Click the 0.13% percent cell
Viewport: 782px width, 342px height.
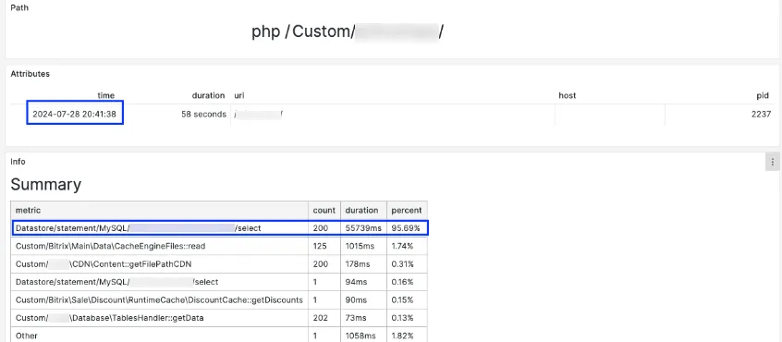point(407,318)
